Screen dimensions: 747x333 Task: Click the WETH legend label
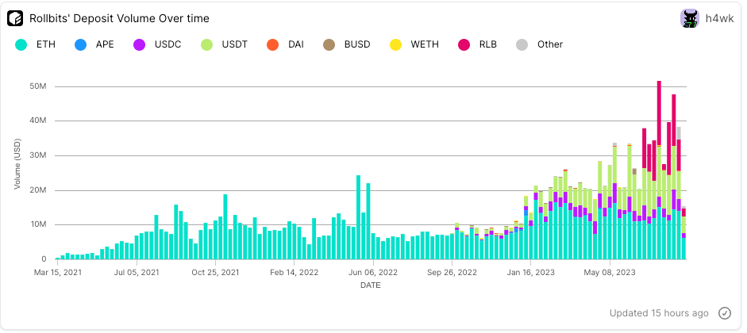coord(425,44)
